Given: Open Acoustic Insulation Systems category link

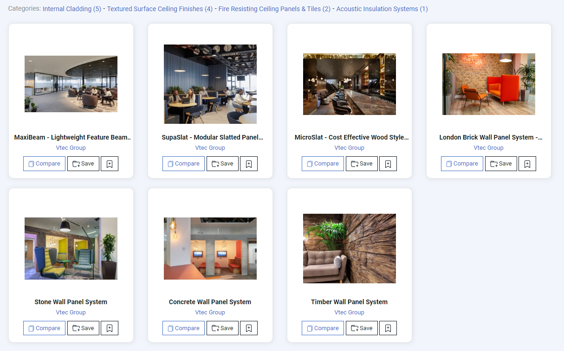Looking at the screenshot, I should pyautogui.click(x=382, y=9).
